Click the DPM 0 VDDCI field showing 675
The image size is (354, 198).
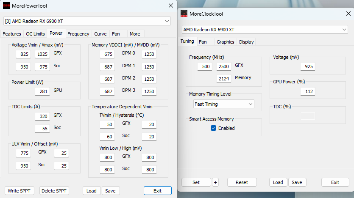tap(107, 54)
